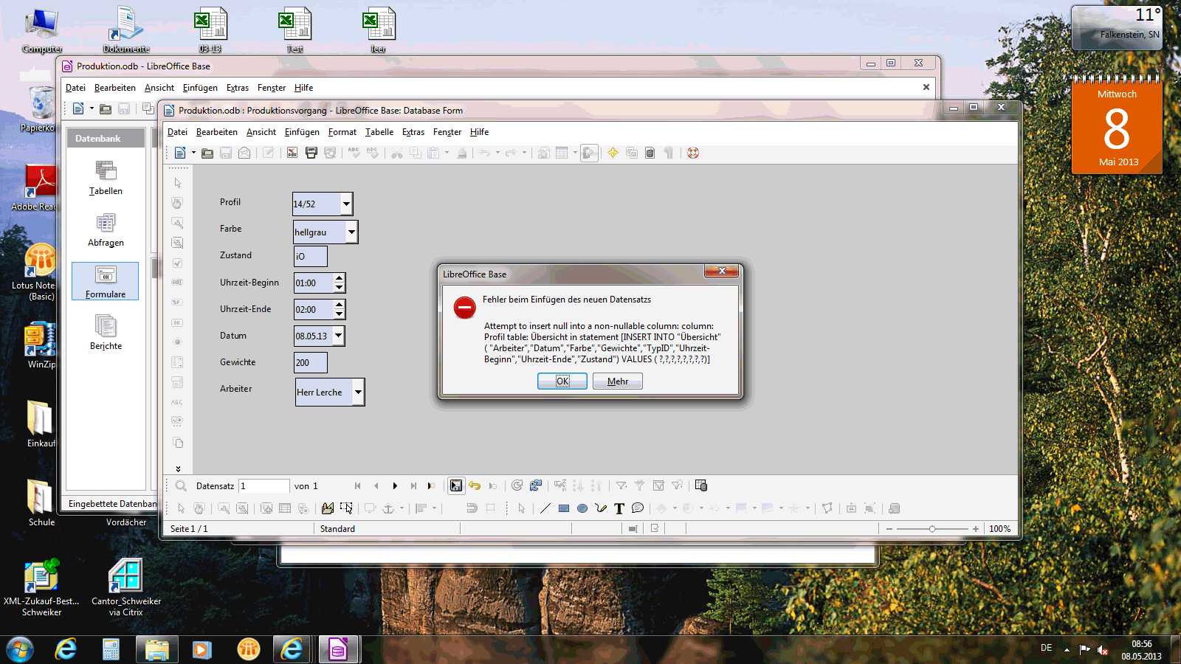Export the form directly as PDF
The image size is (1181, 664).
click(292, 153)
